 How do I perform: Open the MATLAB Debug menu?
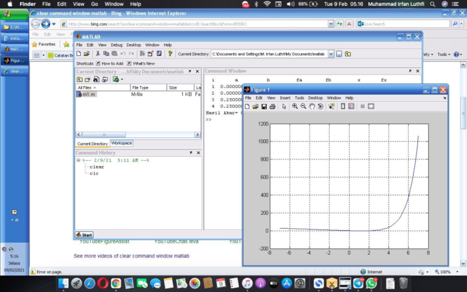pos(117,45)
